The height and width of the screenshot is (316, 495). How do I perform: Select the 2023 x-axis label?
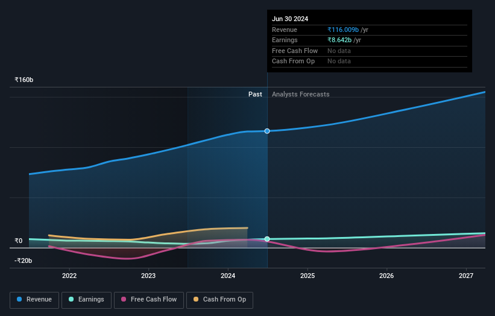coord(148,276)
